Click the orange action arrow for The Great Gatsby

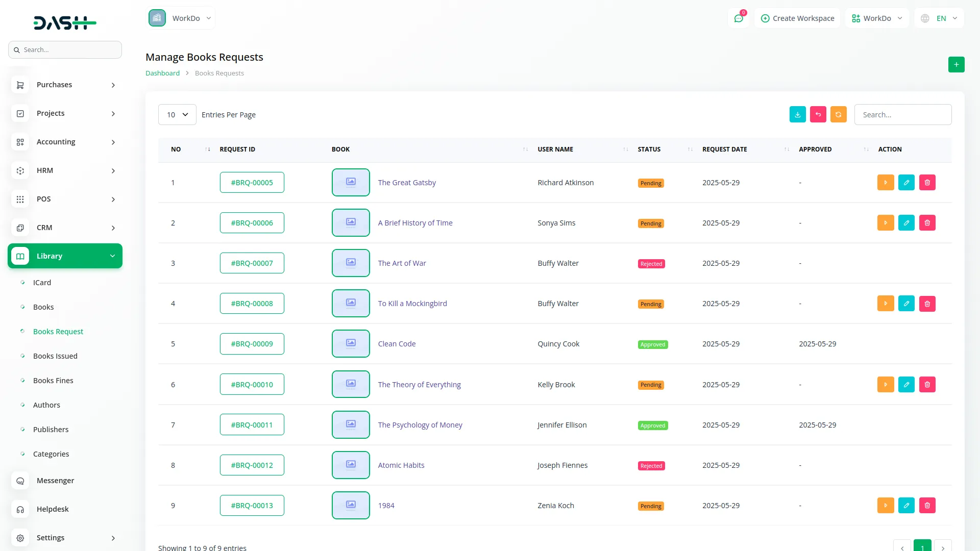pos(885,183)
